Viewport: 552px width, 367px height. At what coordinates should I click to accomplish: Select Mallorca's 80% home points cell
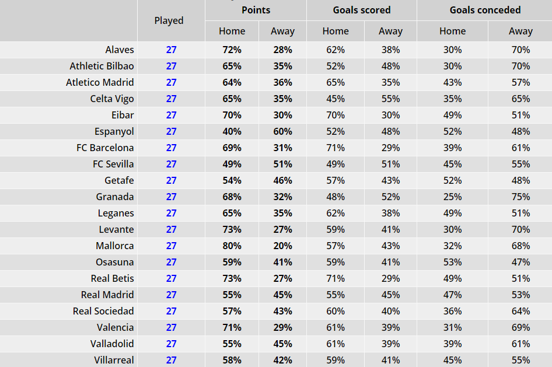[232, 246]
